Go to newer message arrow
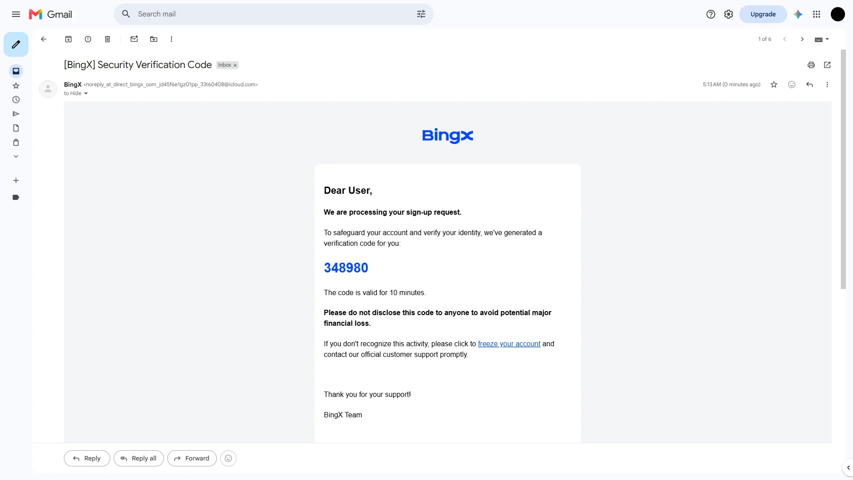853x480 pixels. [785, 39]
